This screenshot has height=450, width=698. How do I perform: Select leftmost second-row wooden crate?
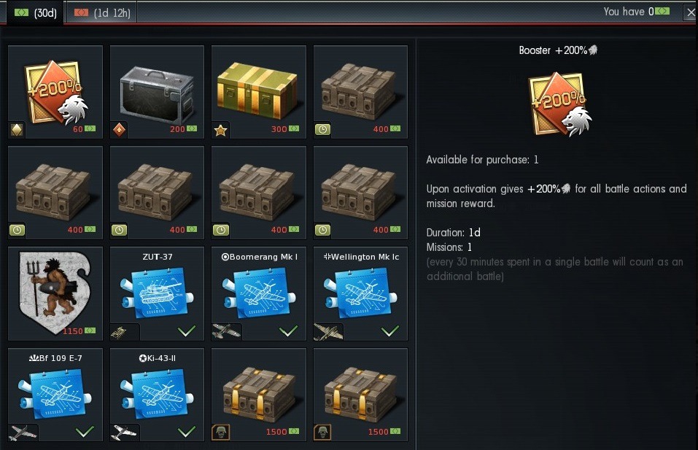click(x=55, y=193)
